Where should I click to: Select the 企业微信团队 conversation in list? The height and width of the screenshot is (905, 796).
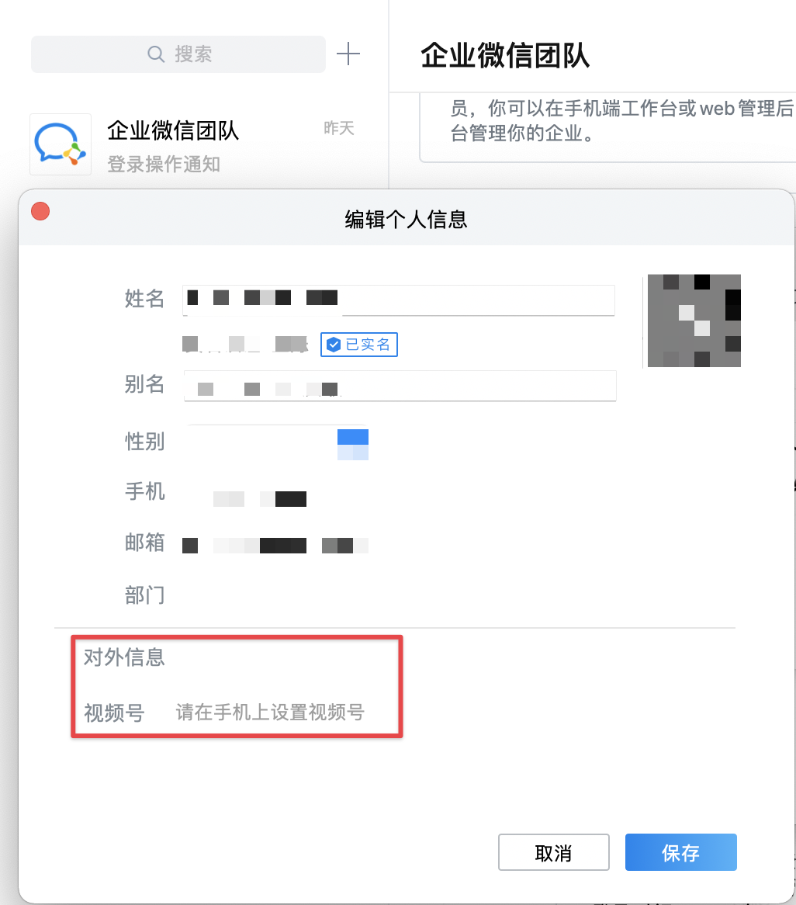coord(195,144)
